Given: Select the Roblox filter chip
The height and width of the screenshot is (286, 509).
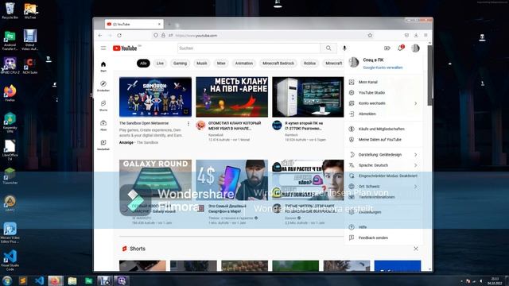Looking at the screenshot, I should 309,64.
